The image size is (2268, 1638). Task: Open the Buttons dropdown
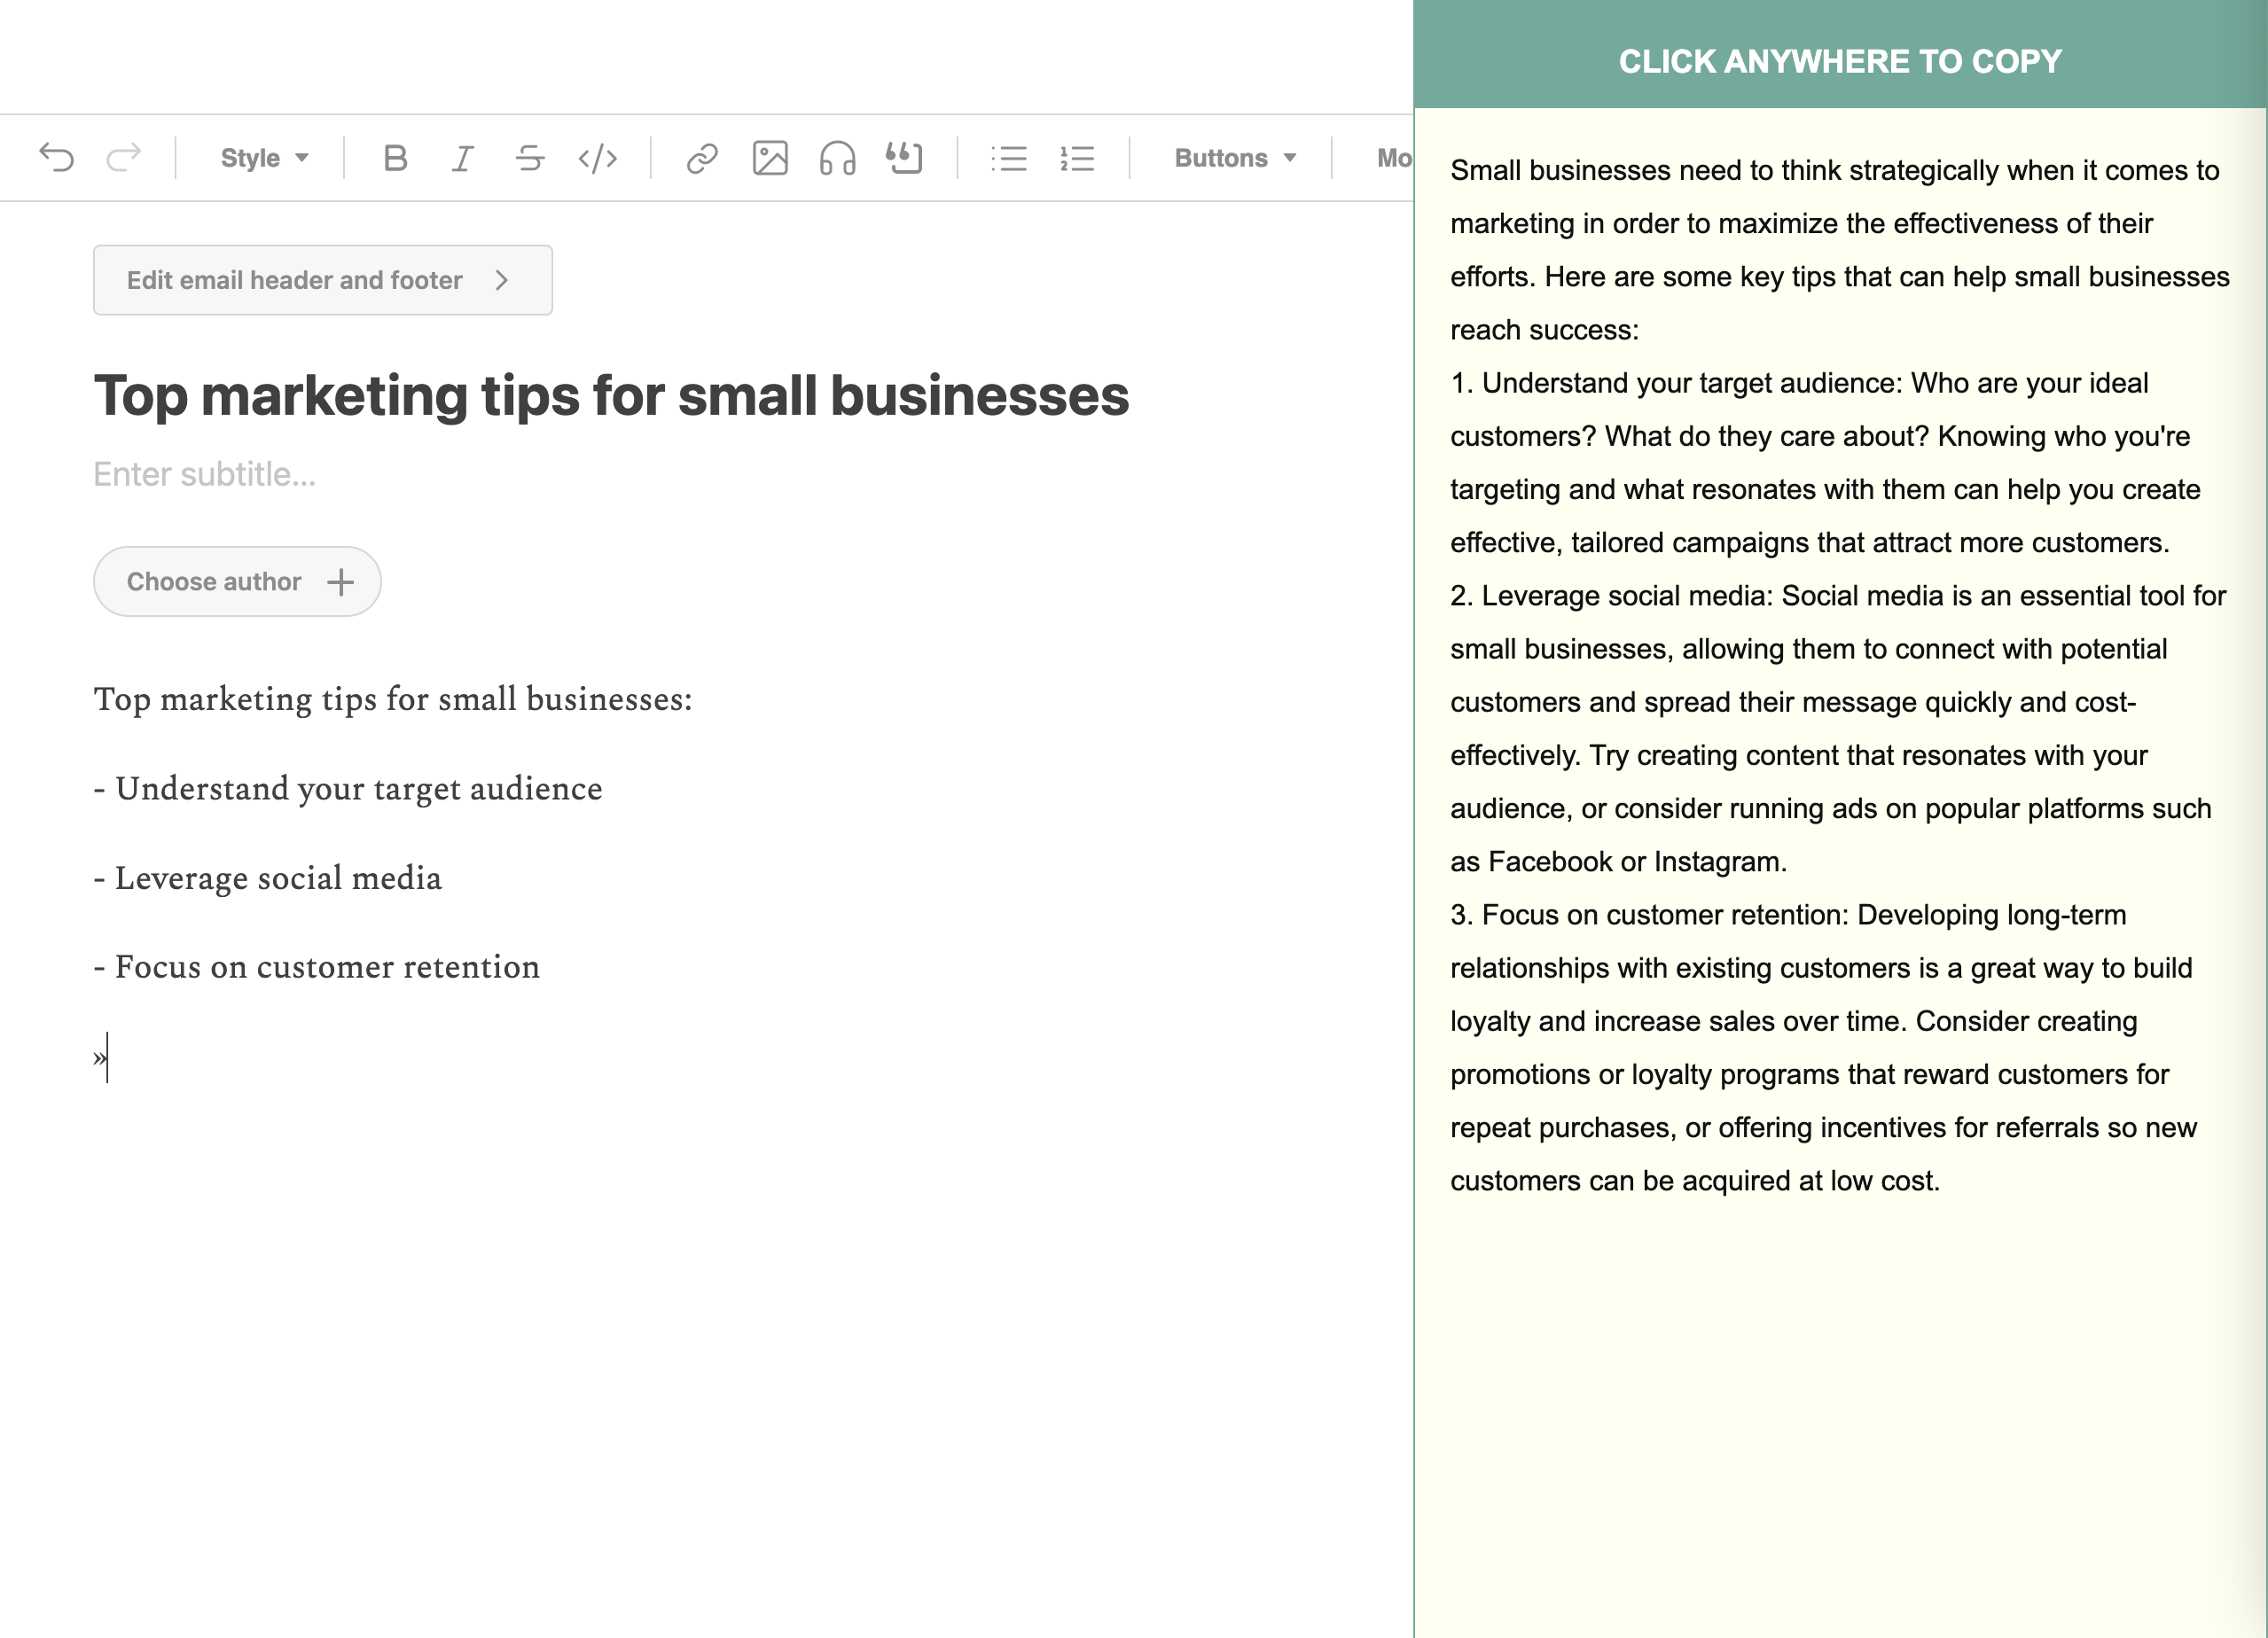(x=1235, y=158)
